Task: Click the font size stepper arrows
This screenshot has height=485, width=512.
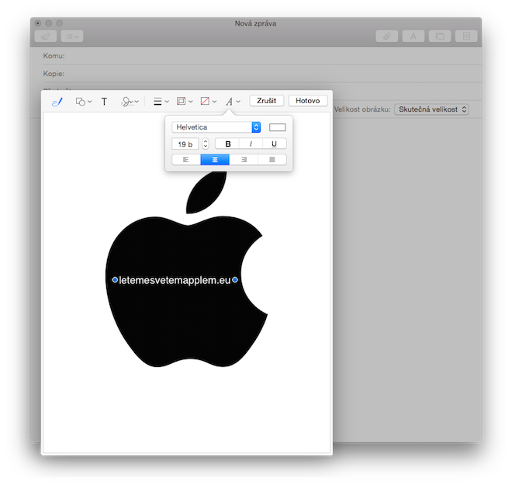Action: [206, 144]
